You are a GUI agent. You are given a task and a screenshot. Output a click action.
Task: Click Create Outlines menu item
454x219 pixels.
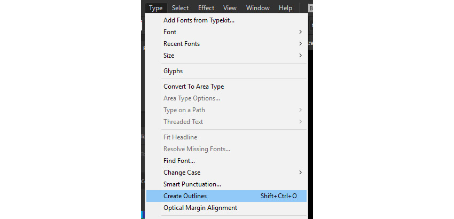click(x=185, y=196)
